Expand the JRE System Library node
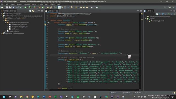 tap(4, 18)
